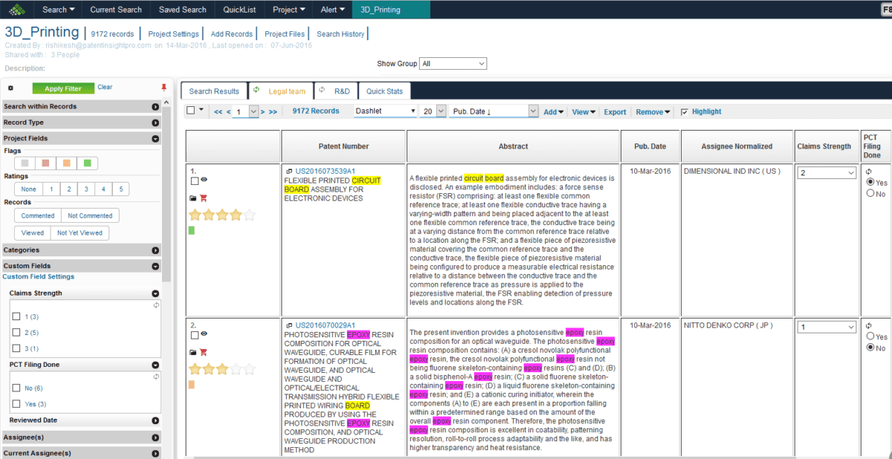Screen dimensions: 892x459
Task: Click the Add Records link
Action: point(232,34)
